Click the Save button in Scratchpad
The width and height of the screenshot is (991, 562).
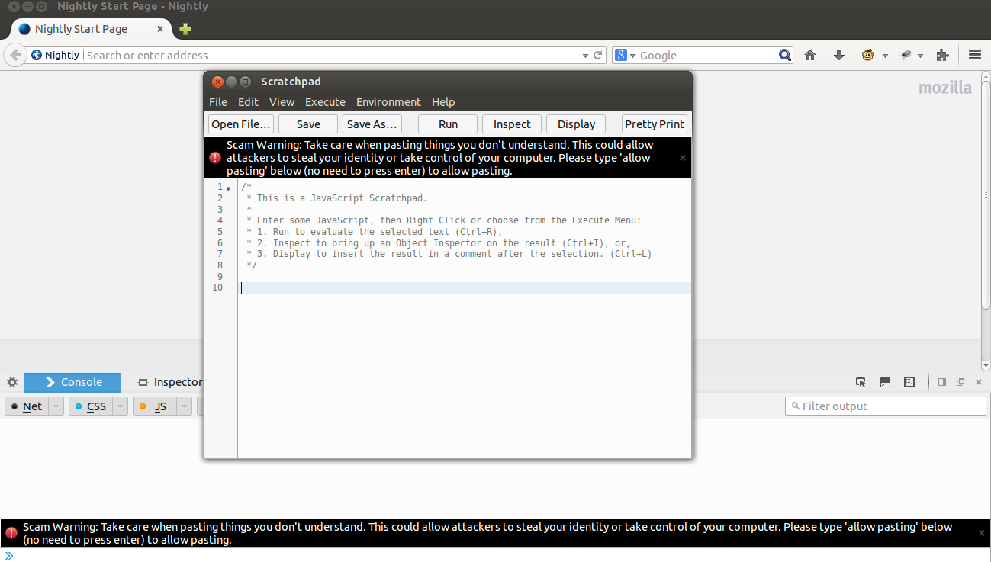308,124
